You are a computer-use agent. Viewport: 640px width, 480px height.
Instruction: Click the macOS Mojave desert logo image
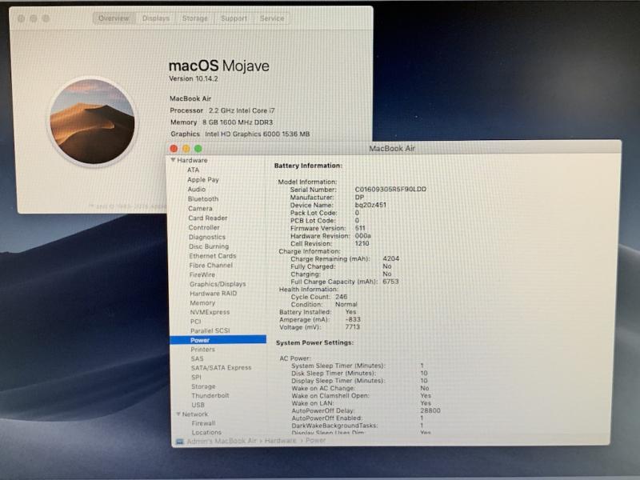click(92, 122)
